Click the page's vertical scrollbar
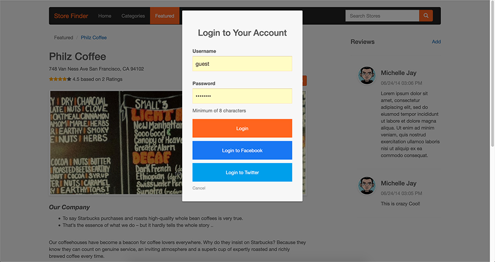 492,74
